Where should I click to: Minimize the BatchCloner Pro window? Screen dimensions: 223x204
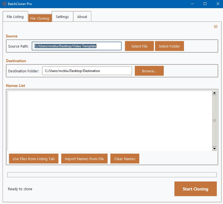click(x=192, y=4)
